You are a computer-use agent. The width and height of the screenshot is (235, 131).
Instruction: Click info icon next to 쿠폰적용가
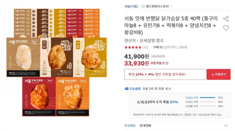coord(167,63)
